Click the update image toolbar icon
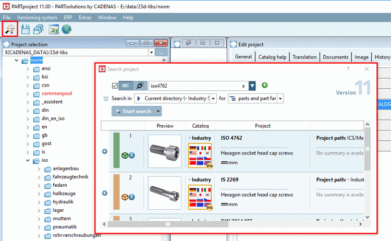Screen dimensions: 391x241 pos(54,29)
